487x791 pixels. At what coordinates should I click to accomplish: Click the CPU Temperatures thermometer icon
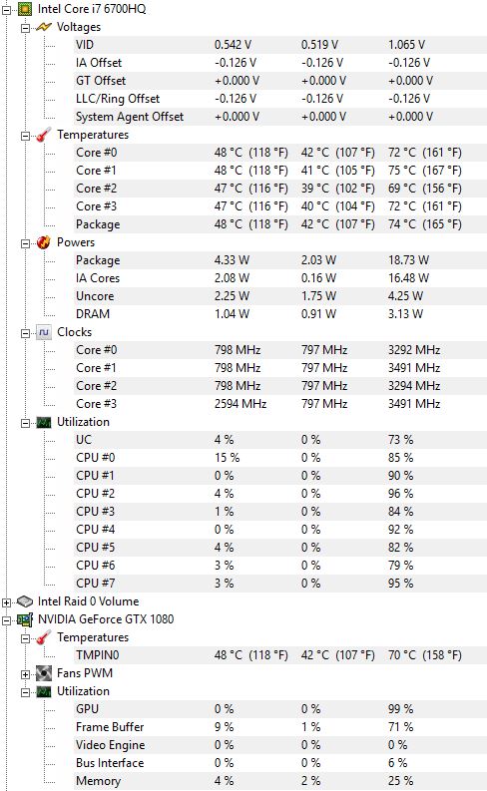pos(44,135)
